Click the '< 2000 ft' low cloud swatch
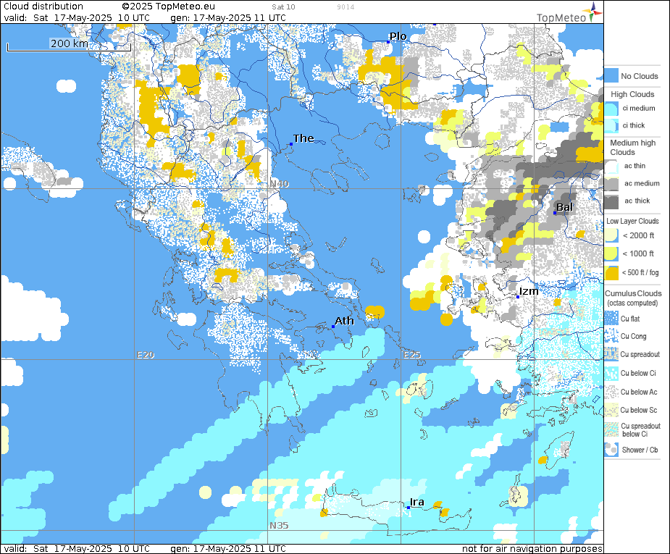 point(611,235)
